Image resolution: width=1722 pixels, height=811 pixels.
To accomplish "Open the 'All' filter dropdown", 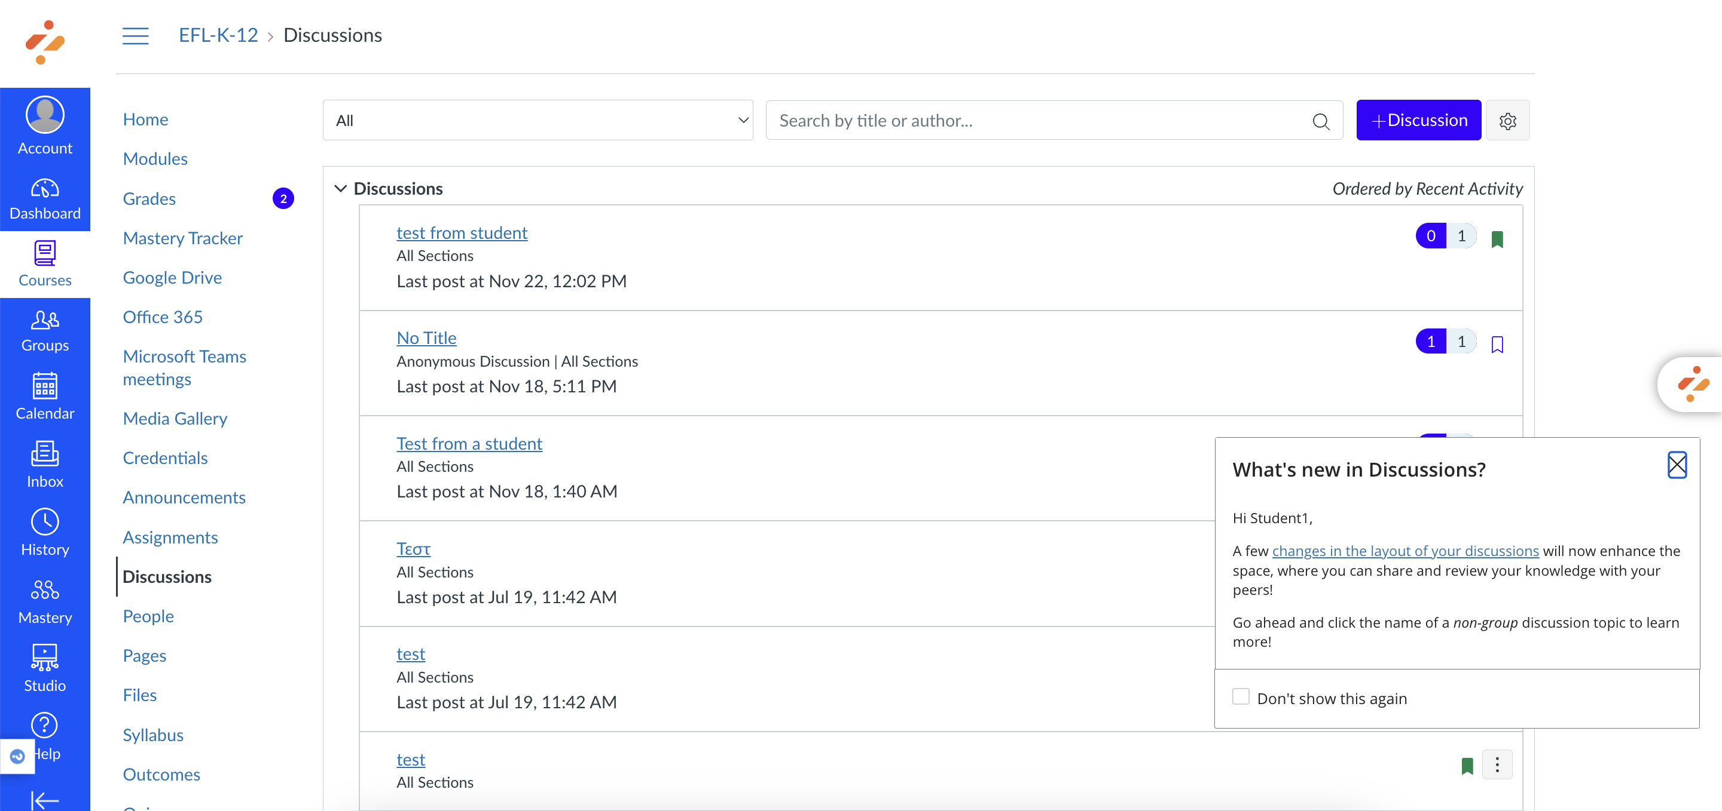I will [x=538, y=121].
